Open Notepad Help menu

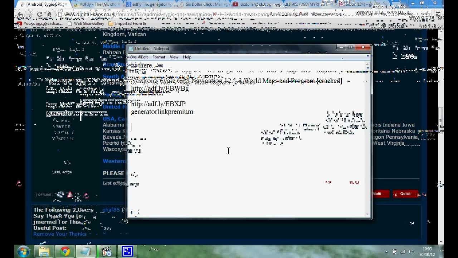coord(187,57)
